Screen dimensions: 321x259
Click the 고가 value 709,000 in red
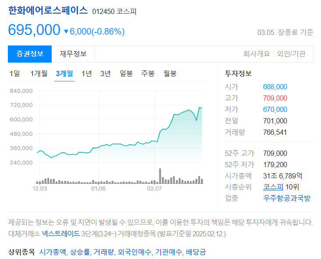(x=275, y=98)
